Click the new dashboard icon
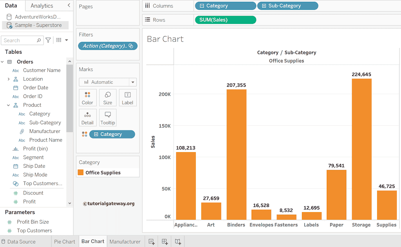 [165, 242]
